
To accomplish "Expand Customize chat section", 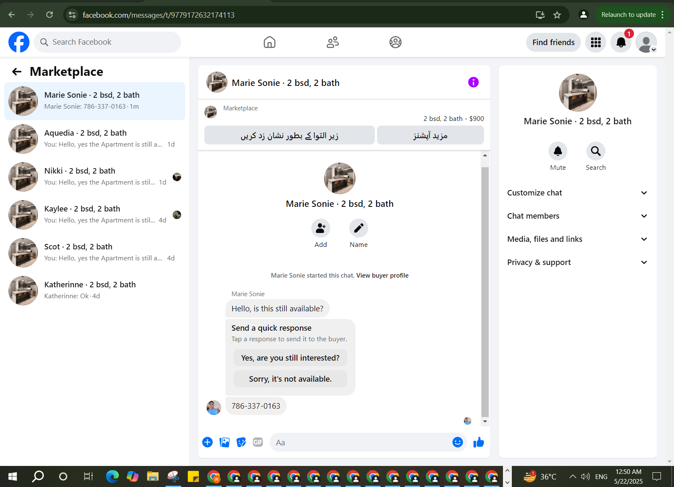I will point(578,193).
